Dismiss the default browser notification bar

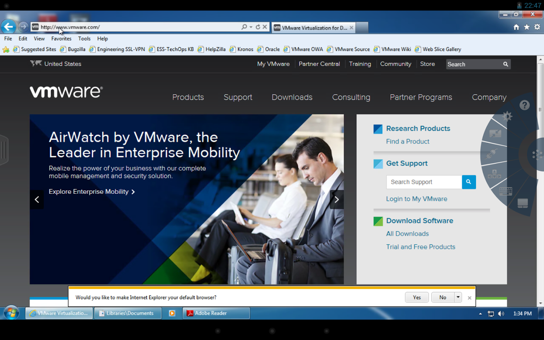tap(470, 298)
